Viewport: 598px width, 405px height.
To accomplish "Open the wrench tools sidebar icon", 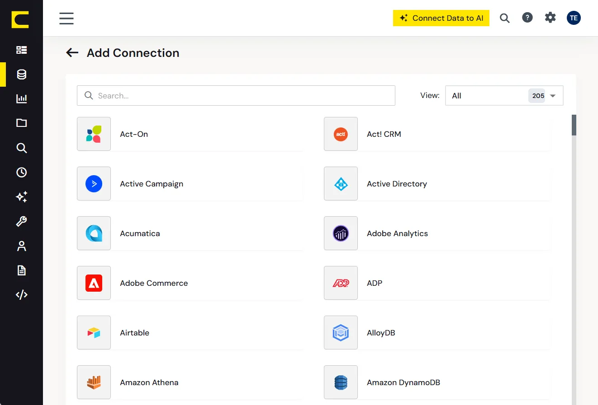I will 21,221.
